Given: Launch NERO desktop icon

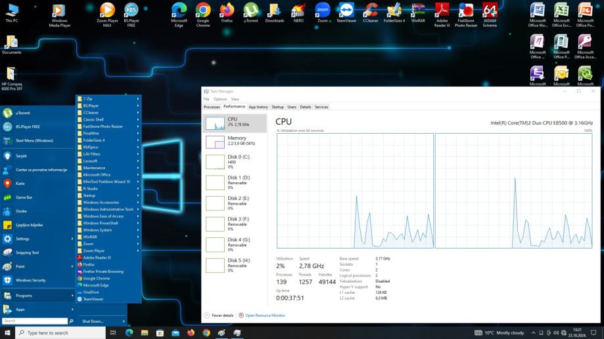Looking at the screenshot, I should pos(298,13).
